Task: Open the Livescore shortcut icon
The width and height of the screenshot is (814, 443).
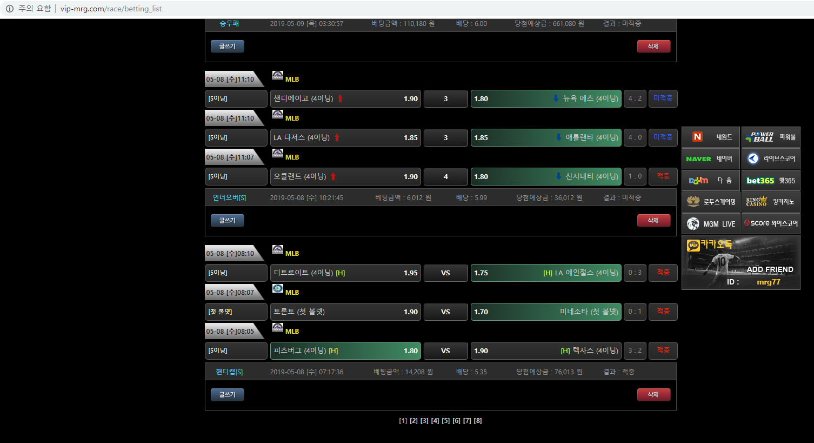Action: pos(770,158)
